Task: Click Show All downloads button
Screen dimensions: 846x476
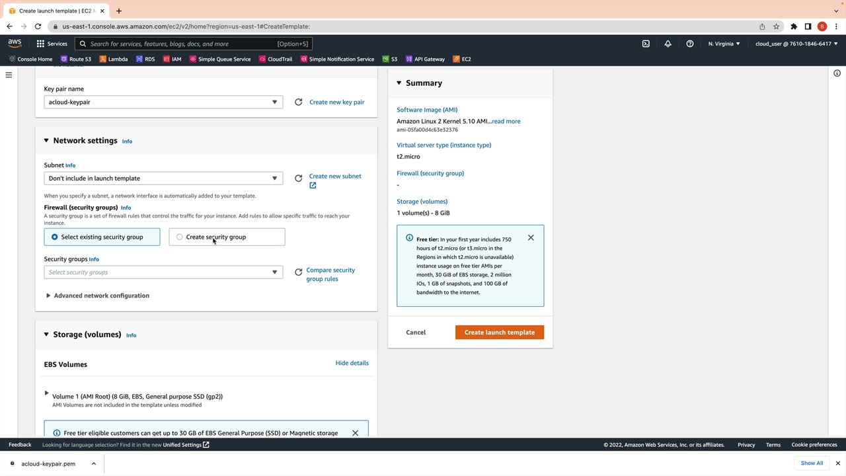Action: [812, 463]
